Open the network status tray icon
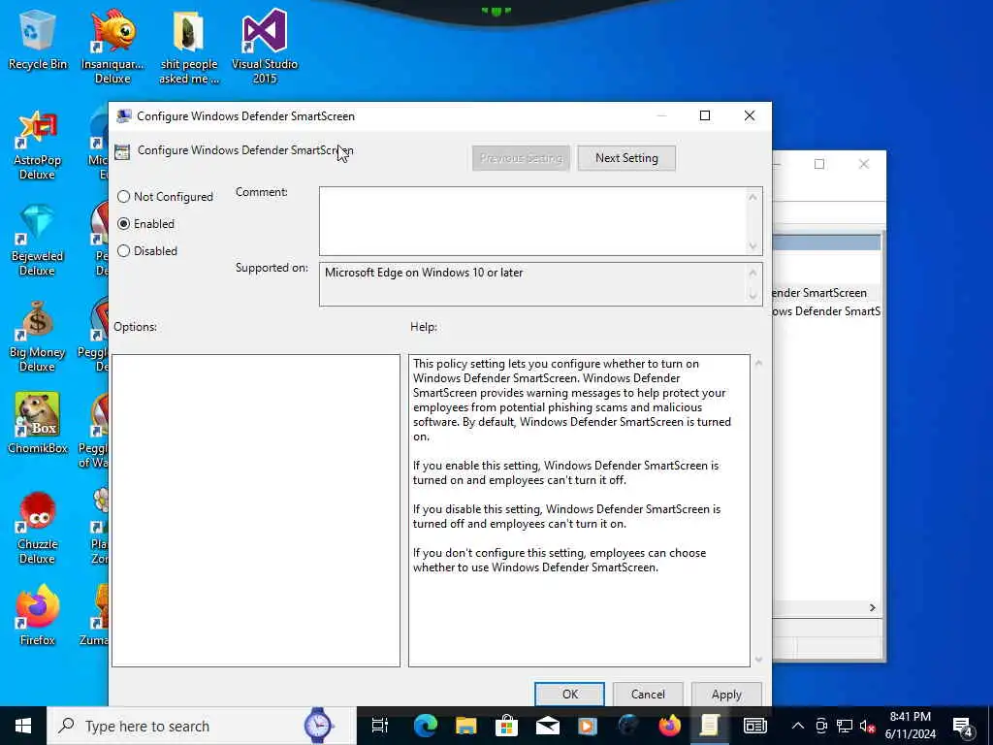The image size is (993, 745). (x=845, y=726)
